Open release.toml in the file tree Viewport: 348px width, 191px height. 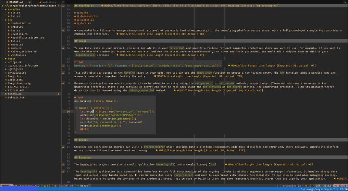pyautogui.click(x=17, y=97)
